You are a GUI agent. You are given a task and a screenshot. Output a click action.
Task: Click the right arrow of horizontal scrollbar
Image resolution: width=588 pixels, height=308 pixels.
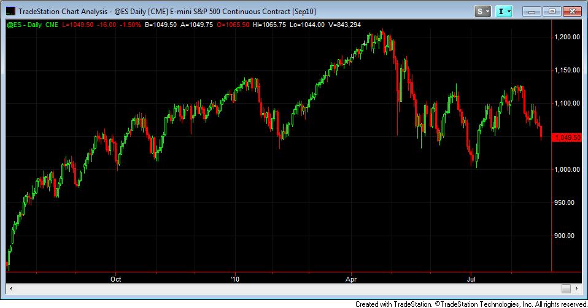point(577,288)
